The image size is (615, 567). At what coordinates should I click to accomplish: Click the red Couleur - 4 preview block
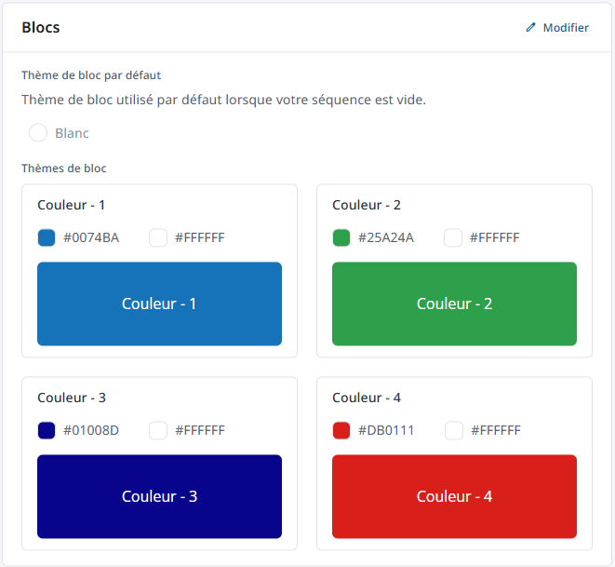(x=454, y=496)
